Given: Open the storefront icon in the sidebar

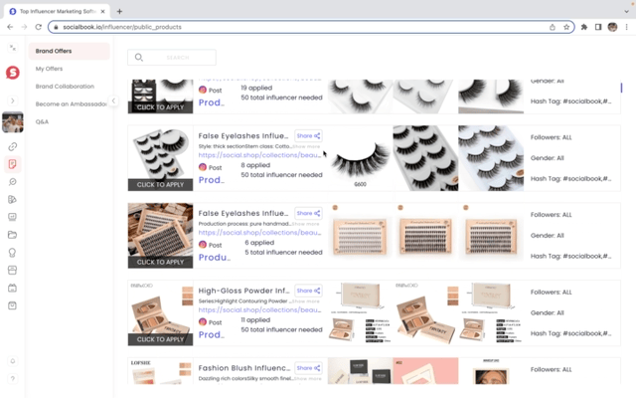Looking at the screenshot, I should pyautogui.click(x=13, y=270).
